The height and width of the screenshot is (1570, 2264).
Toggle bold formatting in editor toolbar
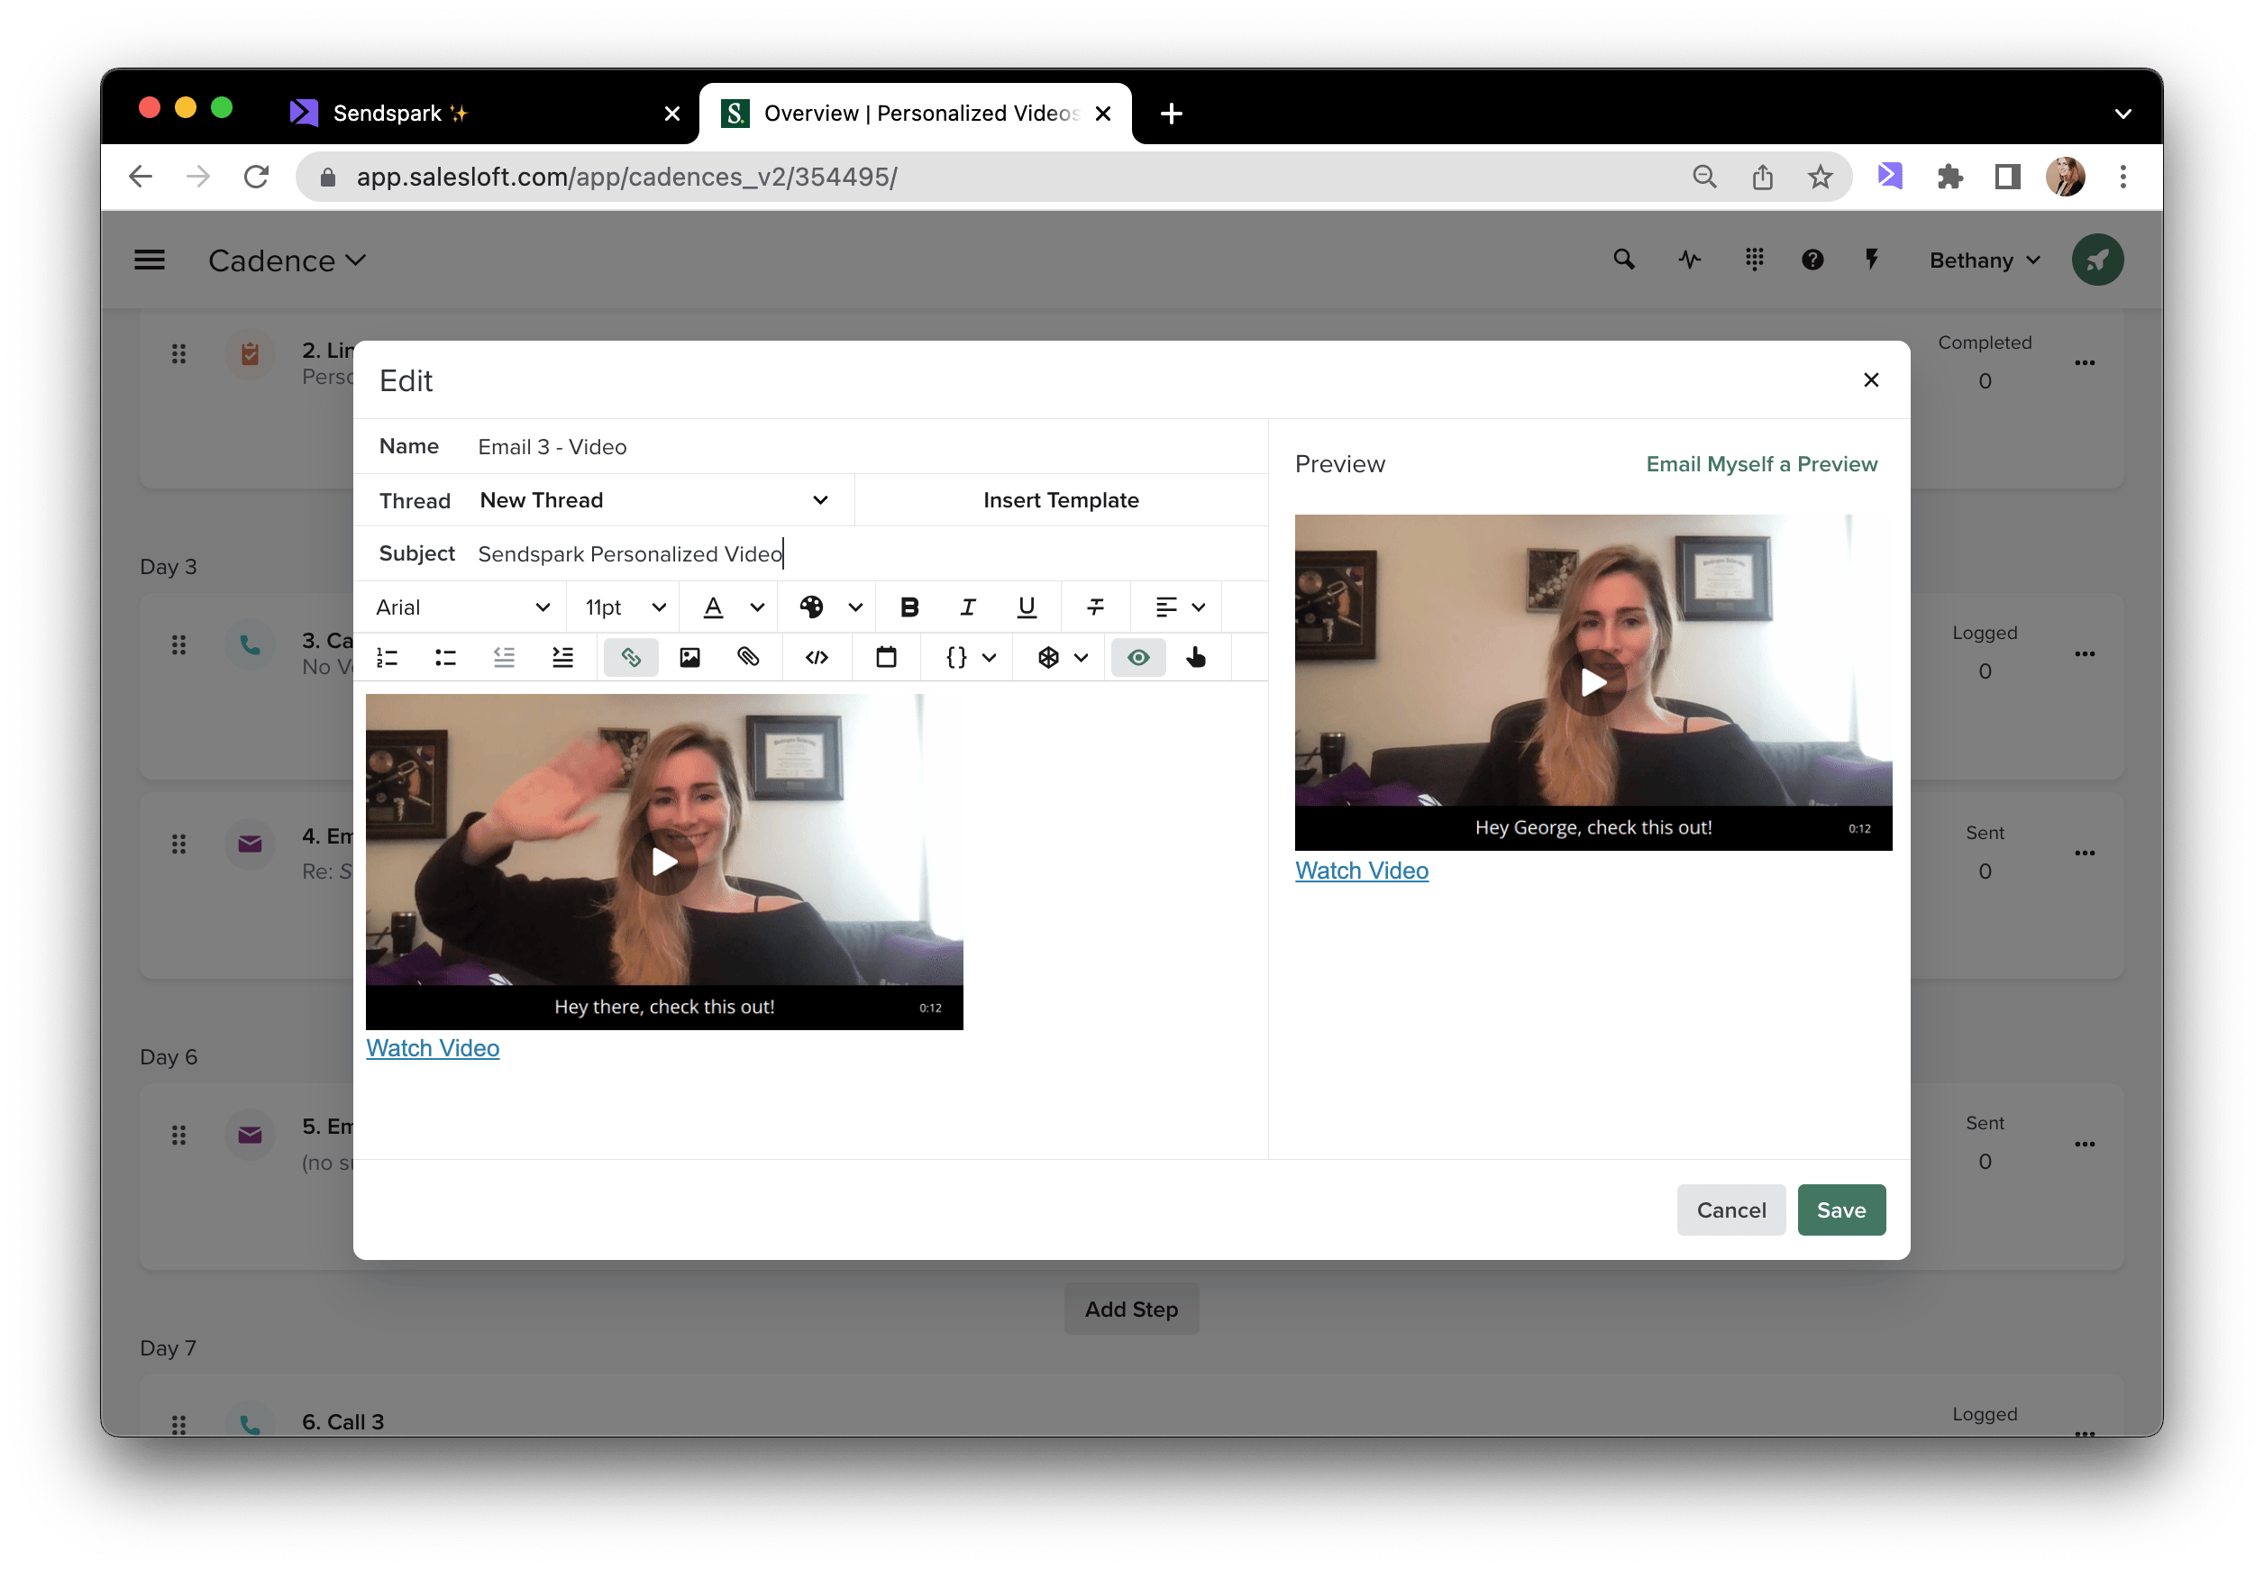click(x=908, y=607)
